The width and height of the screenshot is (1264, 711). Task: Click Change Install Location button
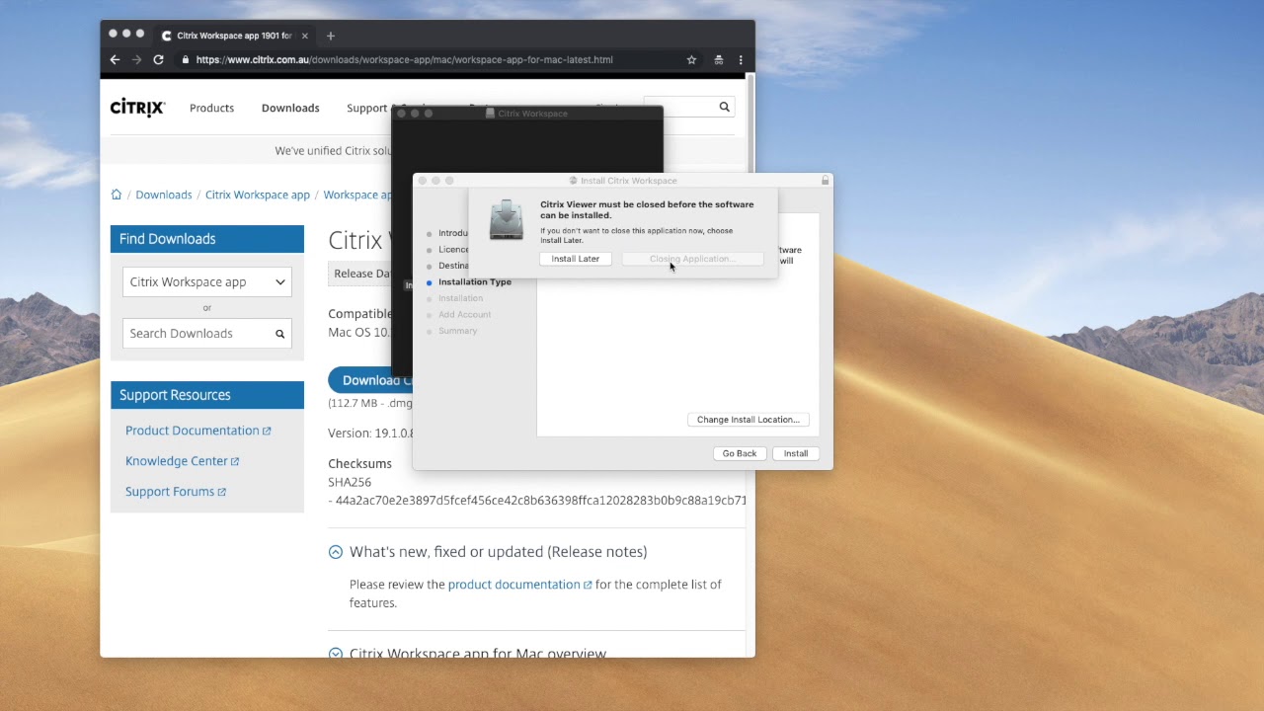coord(749,420)
